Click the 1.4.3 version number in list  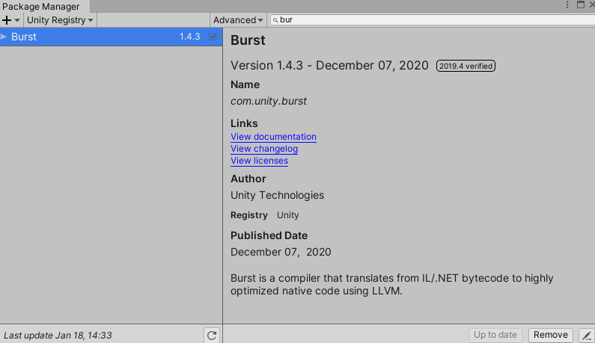coord(190,37)
